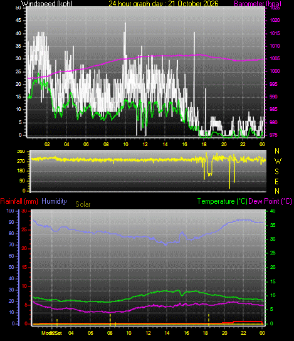Click "980" on the barometer axis
Screen dimensions: 294x341
(273, 122)
